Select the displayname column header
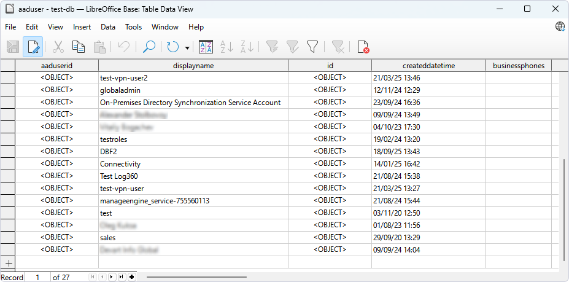Image resolution: width=569 pixels, height=282 pixels. pos(193,66)
